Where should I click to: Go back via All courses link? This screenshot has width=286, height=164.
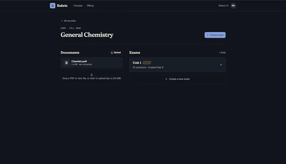click(x=68, y=21)
